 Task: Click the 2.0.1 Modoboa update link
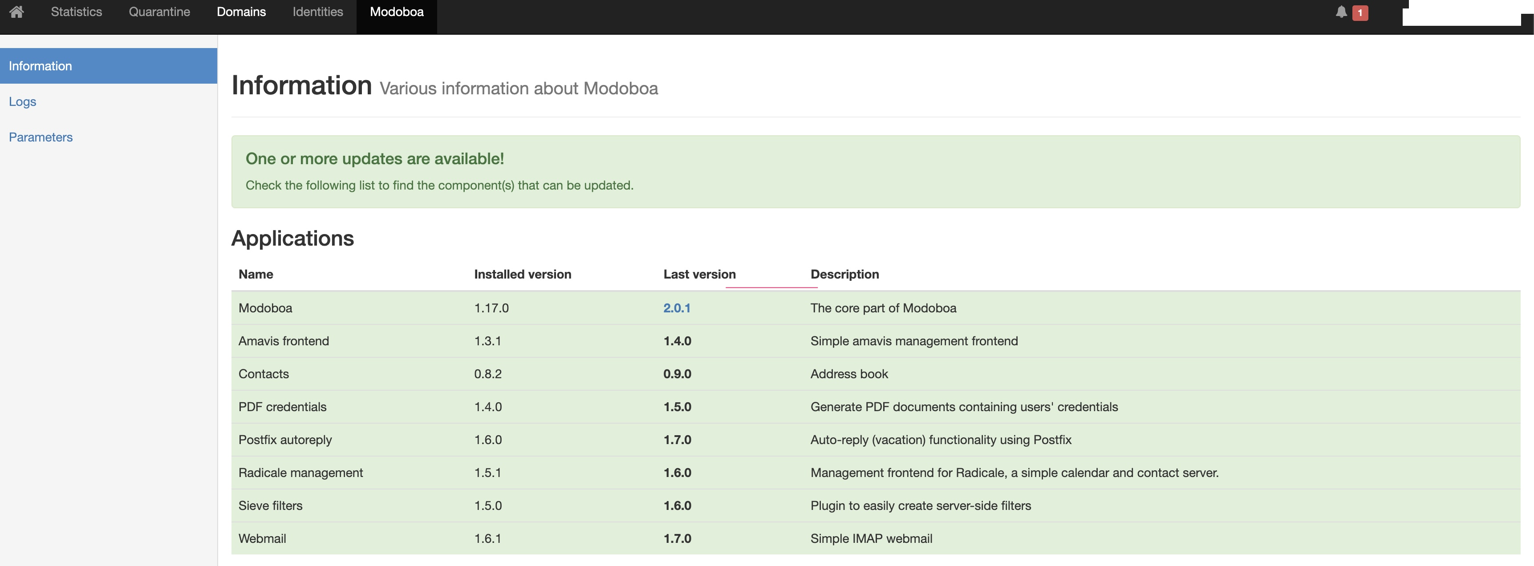(x=678, y=308)
